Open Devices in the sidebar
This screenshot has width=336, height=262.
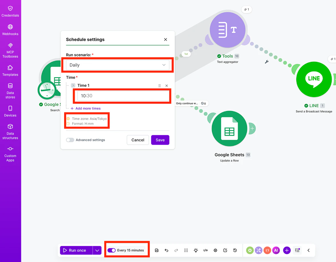click(x=10, y=111)
